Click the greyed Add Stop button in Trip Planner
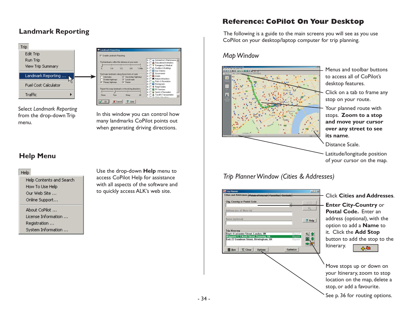The width and height of the screenshot is (408, 315). tap(310, 203)
